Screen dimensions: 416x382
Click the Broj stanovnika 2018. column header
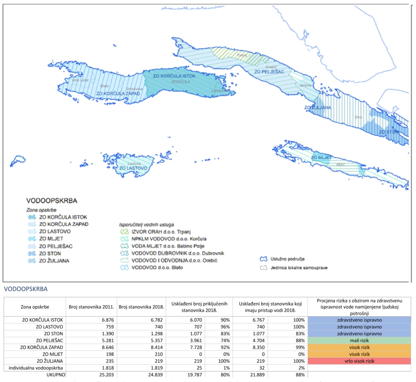point(141,307)
